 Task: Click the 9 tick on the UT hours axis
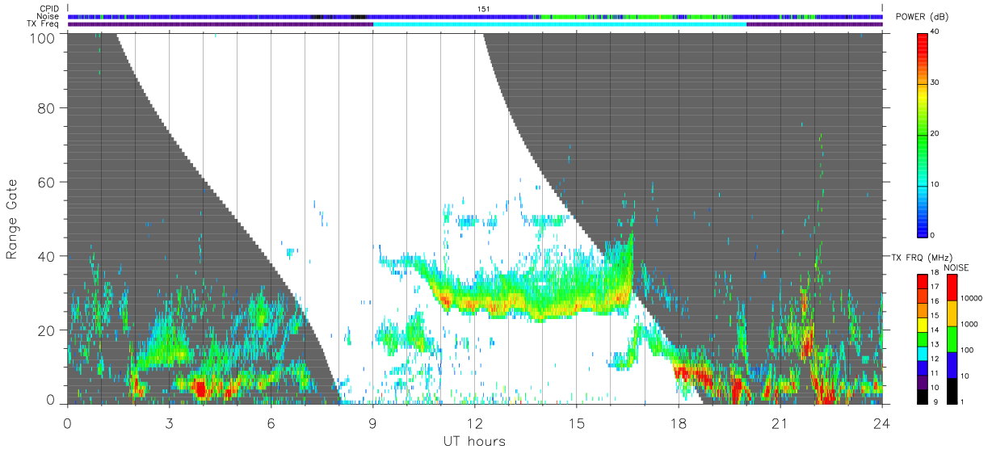372,422
